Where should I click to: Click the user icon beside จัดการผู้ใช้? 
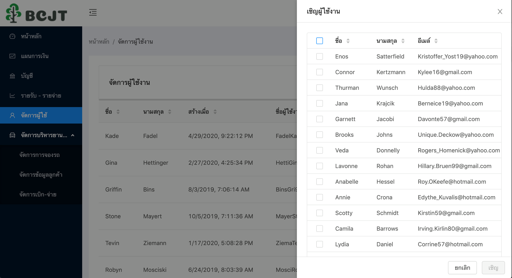[12, 115]
